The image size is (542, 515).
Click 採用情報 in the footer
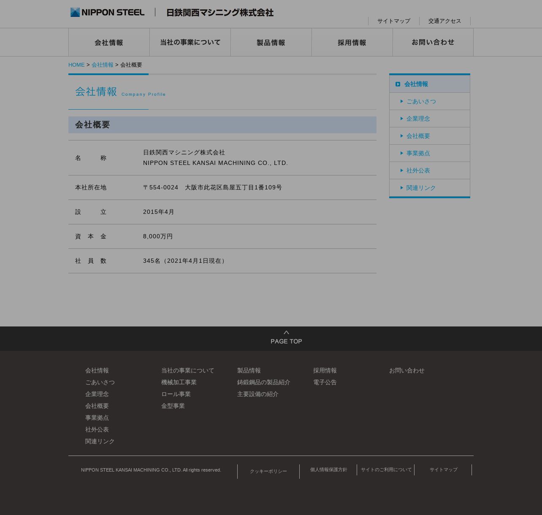(325, 370)
